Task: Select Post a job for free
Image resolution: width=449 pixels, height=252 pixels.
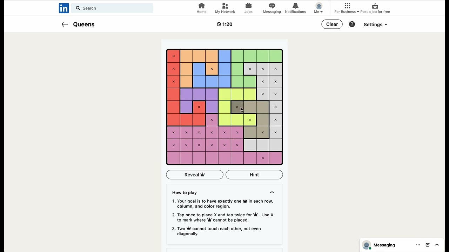Action: (x=375, y=8)
